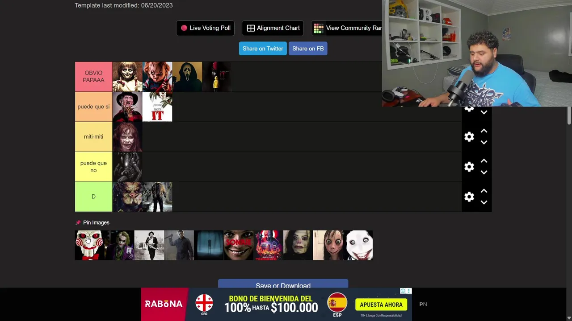This screenshot has width=572, height=321.
Task: Click the Save or Download button
Action: (283, 284)
